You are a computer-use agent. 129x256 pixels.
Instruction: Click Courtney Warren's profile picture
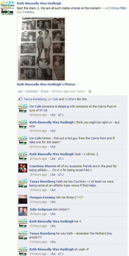coord(23,168)
